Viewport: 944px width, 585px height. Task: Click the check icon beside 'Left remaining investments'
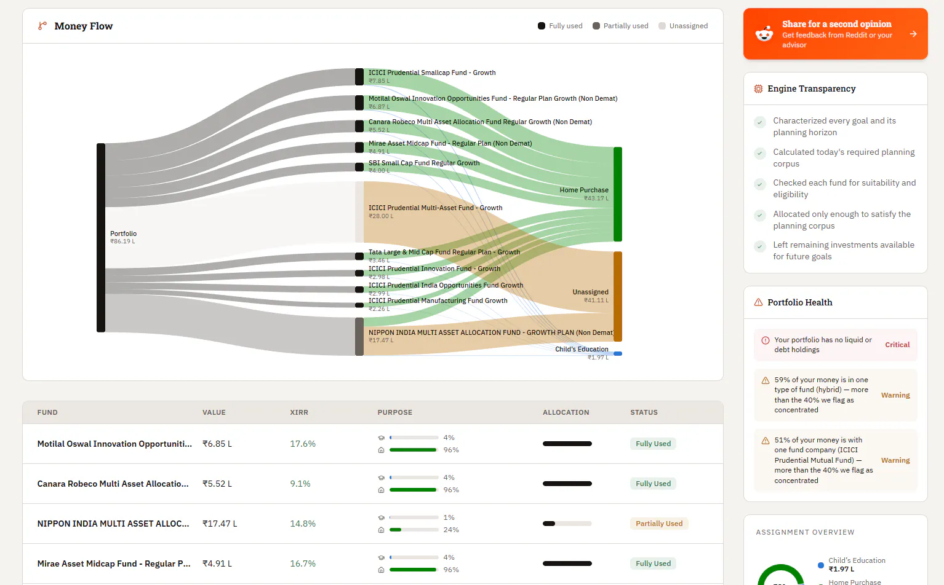[x=760, y=246]
